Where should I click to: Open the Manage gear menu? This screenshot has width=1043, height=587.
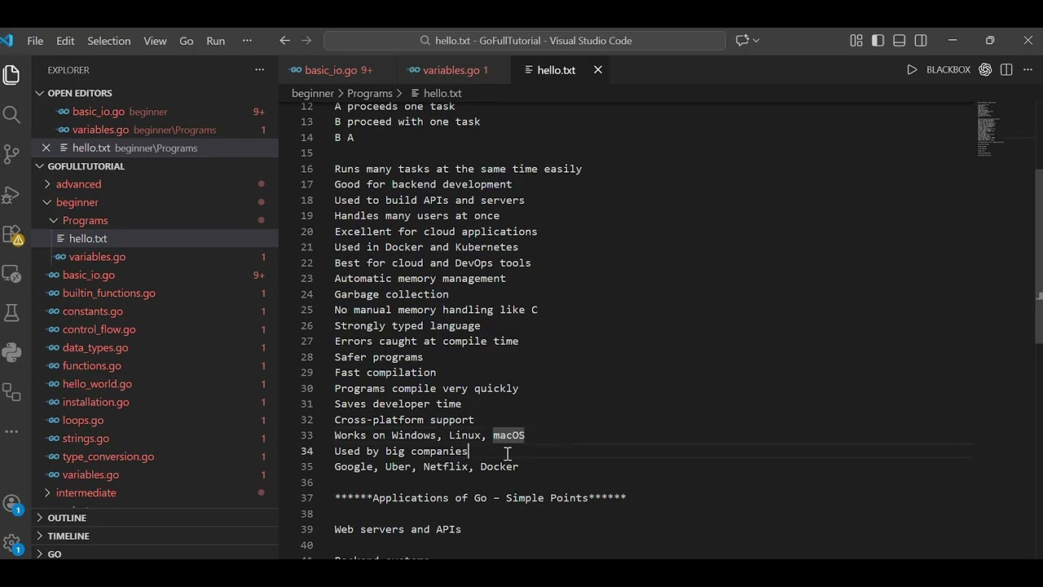[11, 543]
